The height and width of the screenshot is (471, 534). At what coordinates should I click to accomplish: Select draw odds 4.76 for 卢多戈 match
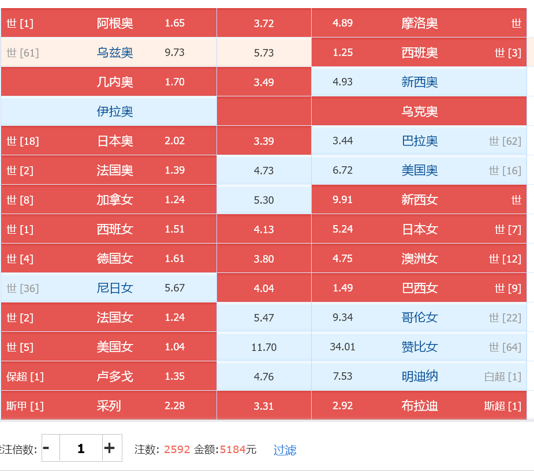pos(264,376)
